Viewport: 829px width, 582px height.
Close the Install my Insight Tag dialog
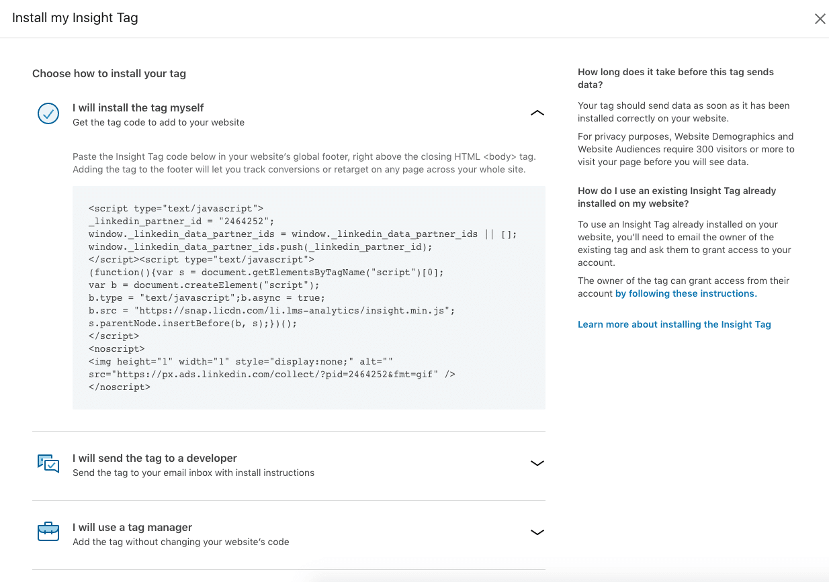pos(820,19)
